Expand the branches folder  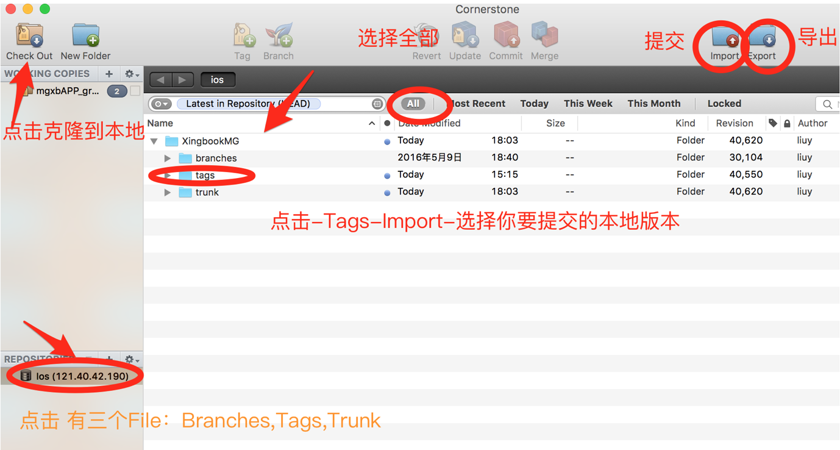[x=168, y=158]
